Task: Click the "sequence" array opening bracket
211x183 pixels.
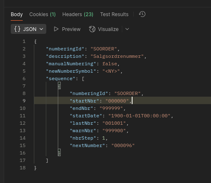Action: click(83, 79)
